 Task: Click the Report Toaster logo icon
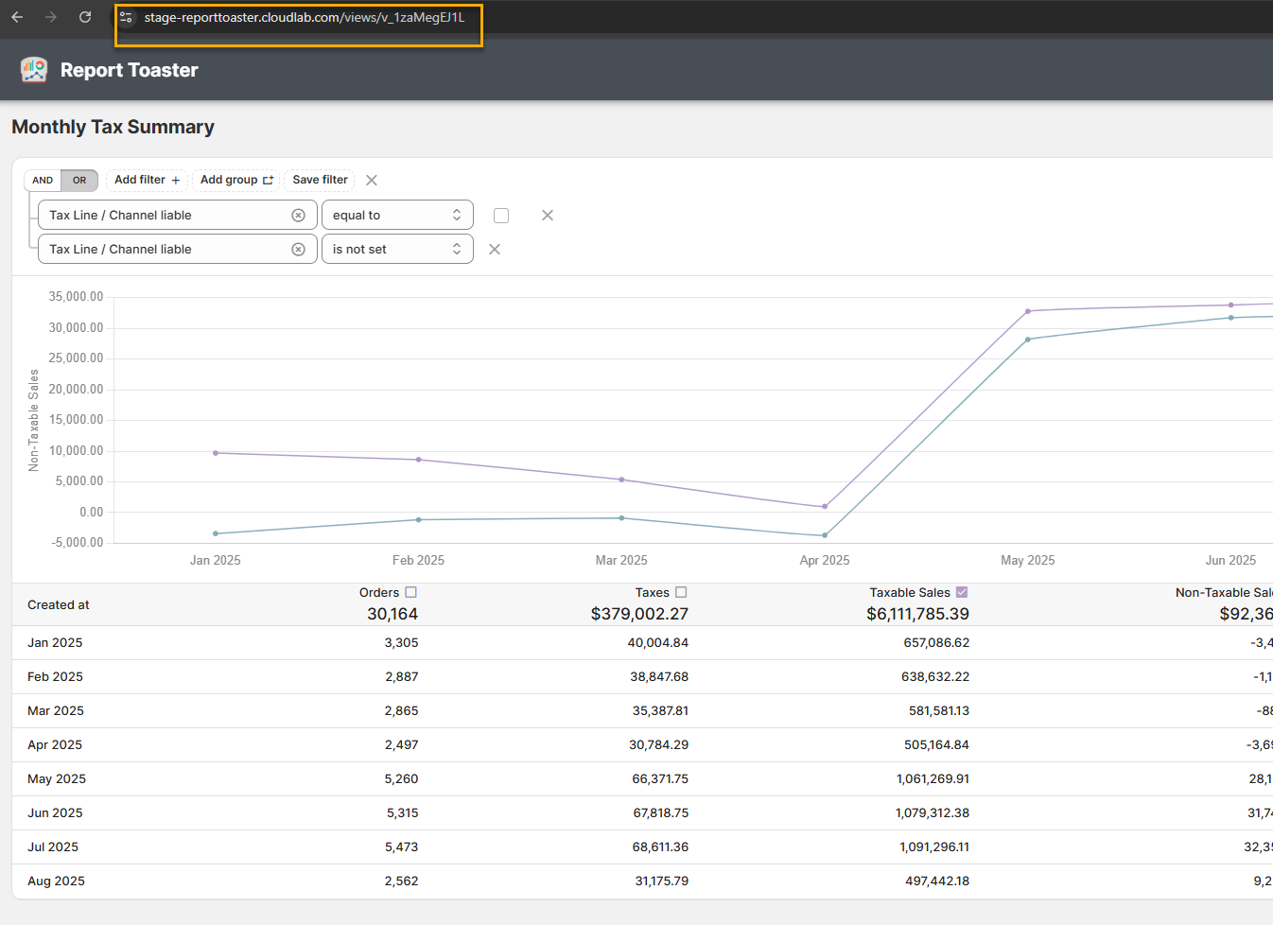(34, 70)
